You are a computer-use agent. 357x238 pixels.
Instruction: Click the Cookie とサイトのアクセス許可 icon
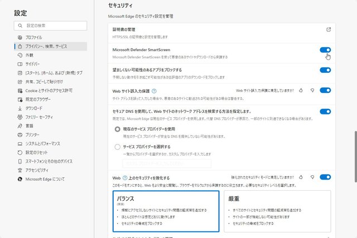20,91
